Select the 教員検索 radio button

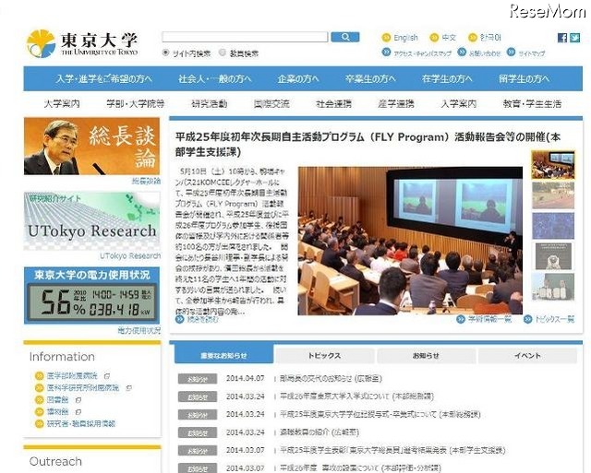tap(223, 53)
